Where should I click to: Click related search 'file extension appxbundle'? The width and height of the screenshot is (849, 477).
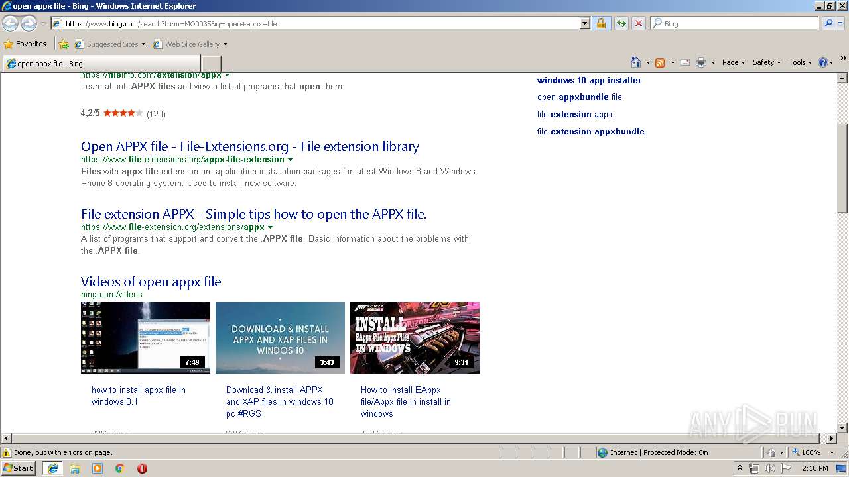[591, 132]
